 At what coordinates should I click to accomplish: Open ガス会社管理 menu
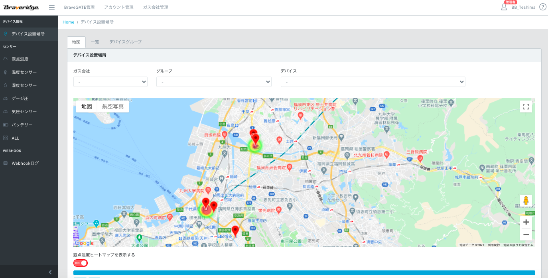[156, 7]
